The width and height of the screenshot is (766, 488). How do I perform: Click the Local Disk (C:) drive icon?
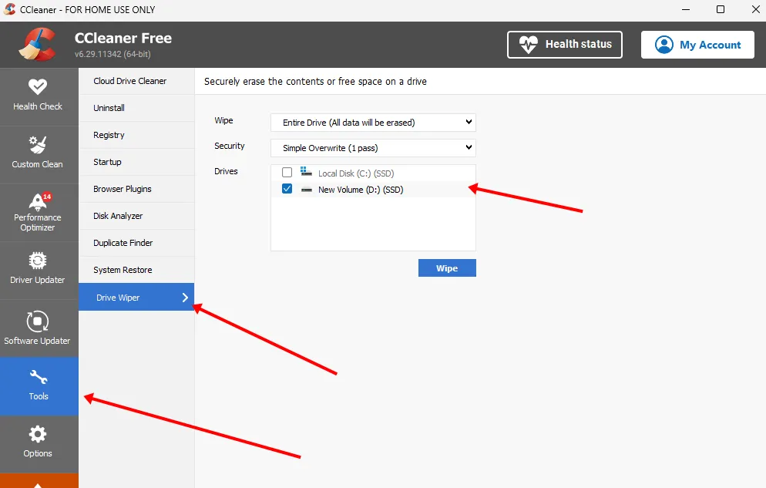(x=306, y=171)
